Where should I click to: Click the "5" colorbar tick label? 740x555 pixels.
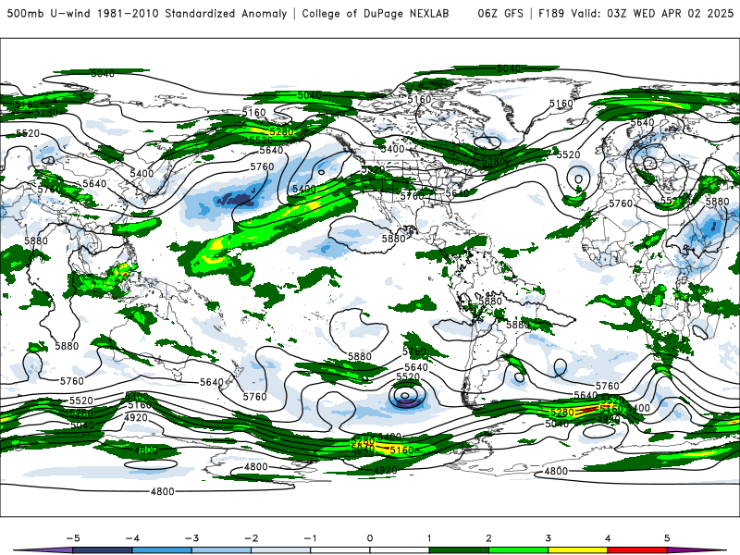click(x=667, y=538)
